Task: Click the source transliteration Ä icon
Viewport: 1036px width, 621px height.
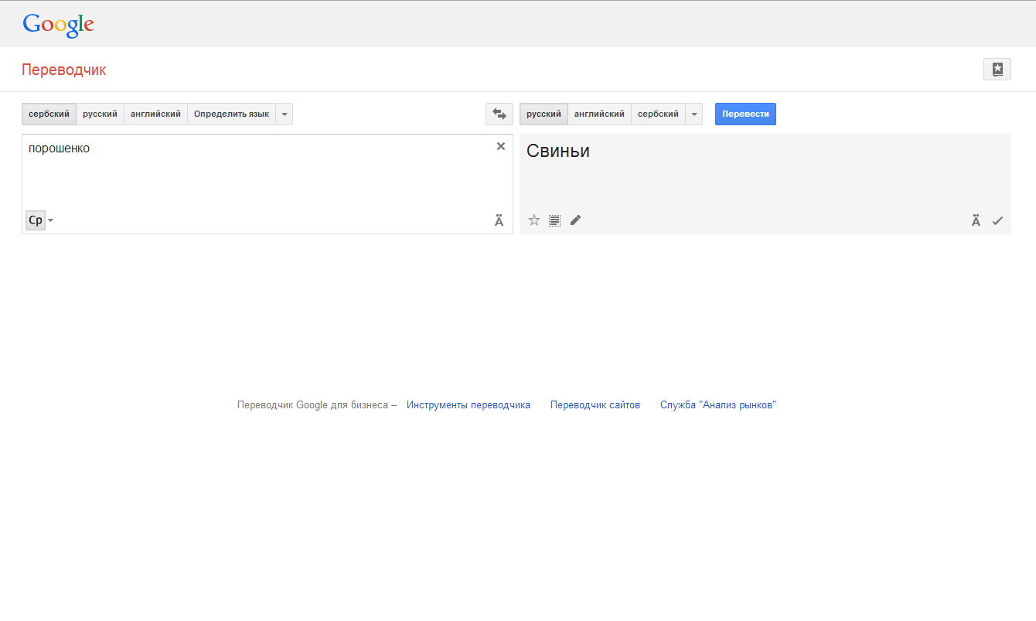Action: point(499,220)
